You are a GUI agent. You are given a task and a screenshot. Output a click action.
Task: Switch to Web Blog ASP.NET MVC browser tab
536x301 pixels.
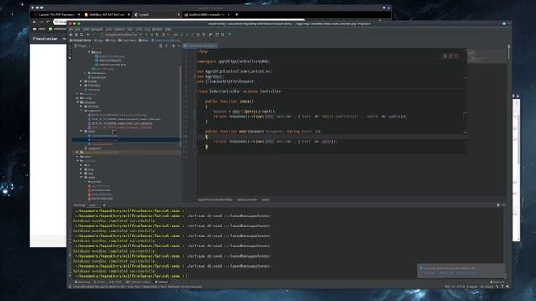(106, 15)
